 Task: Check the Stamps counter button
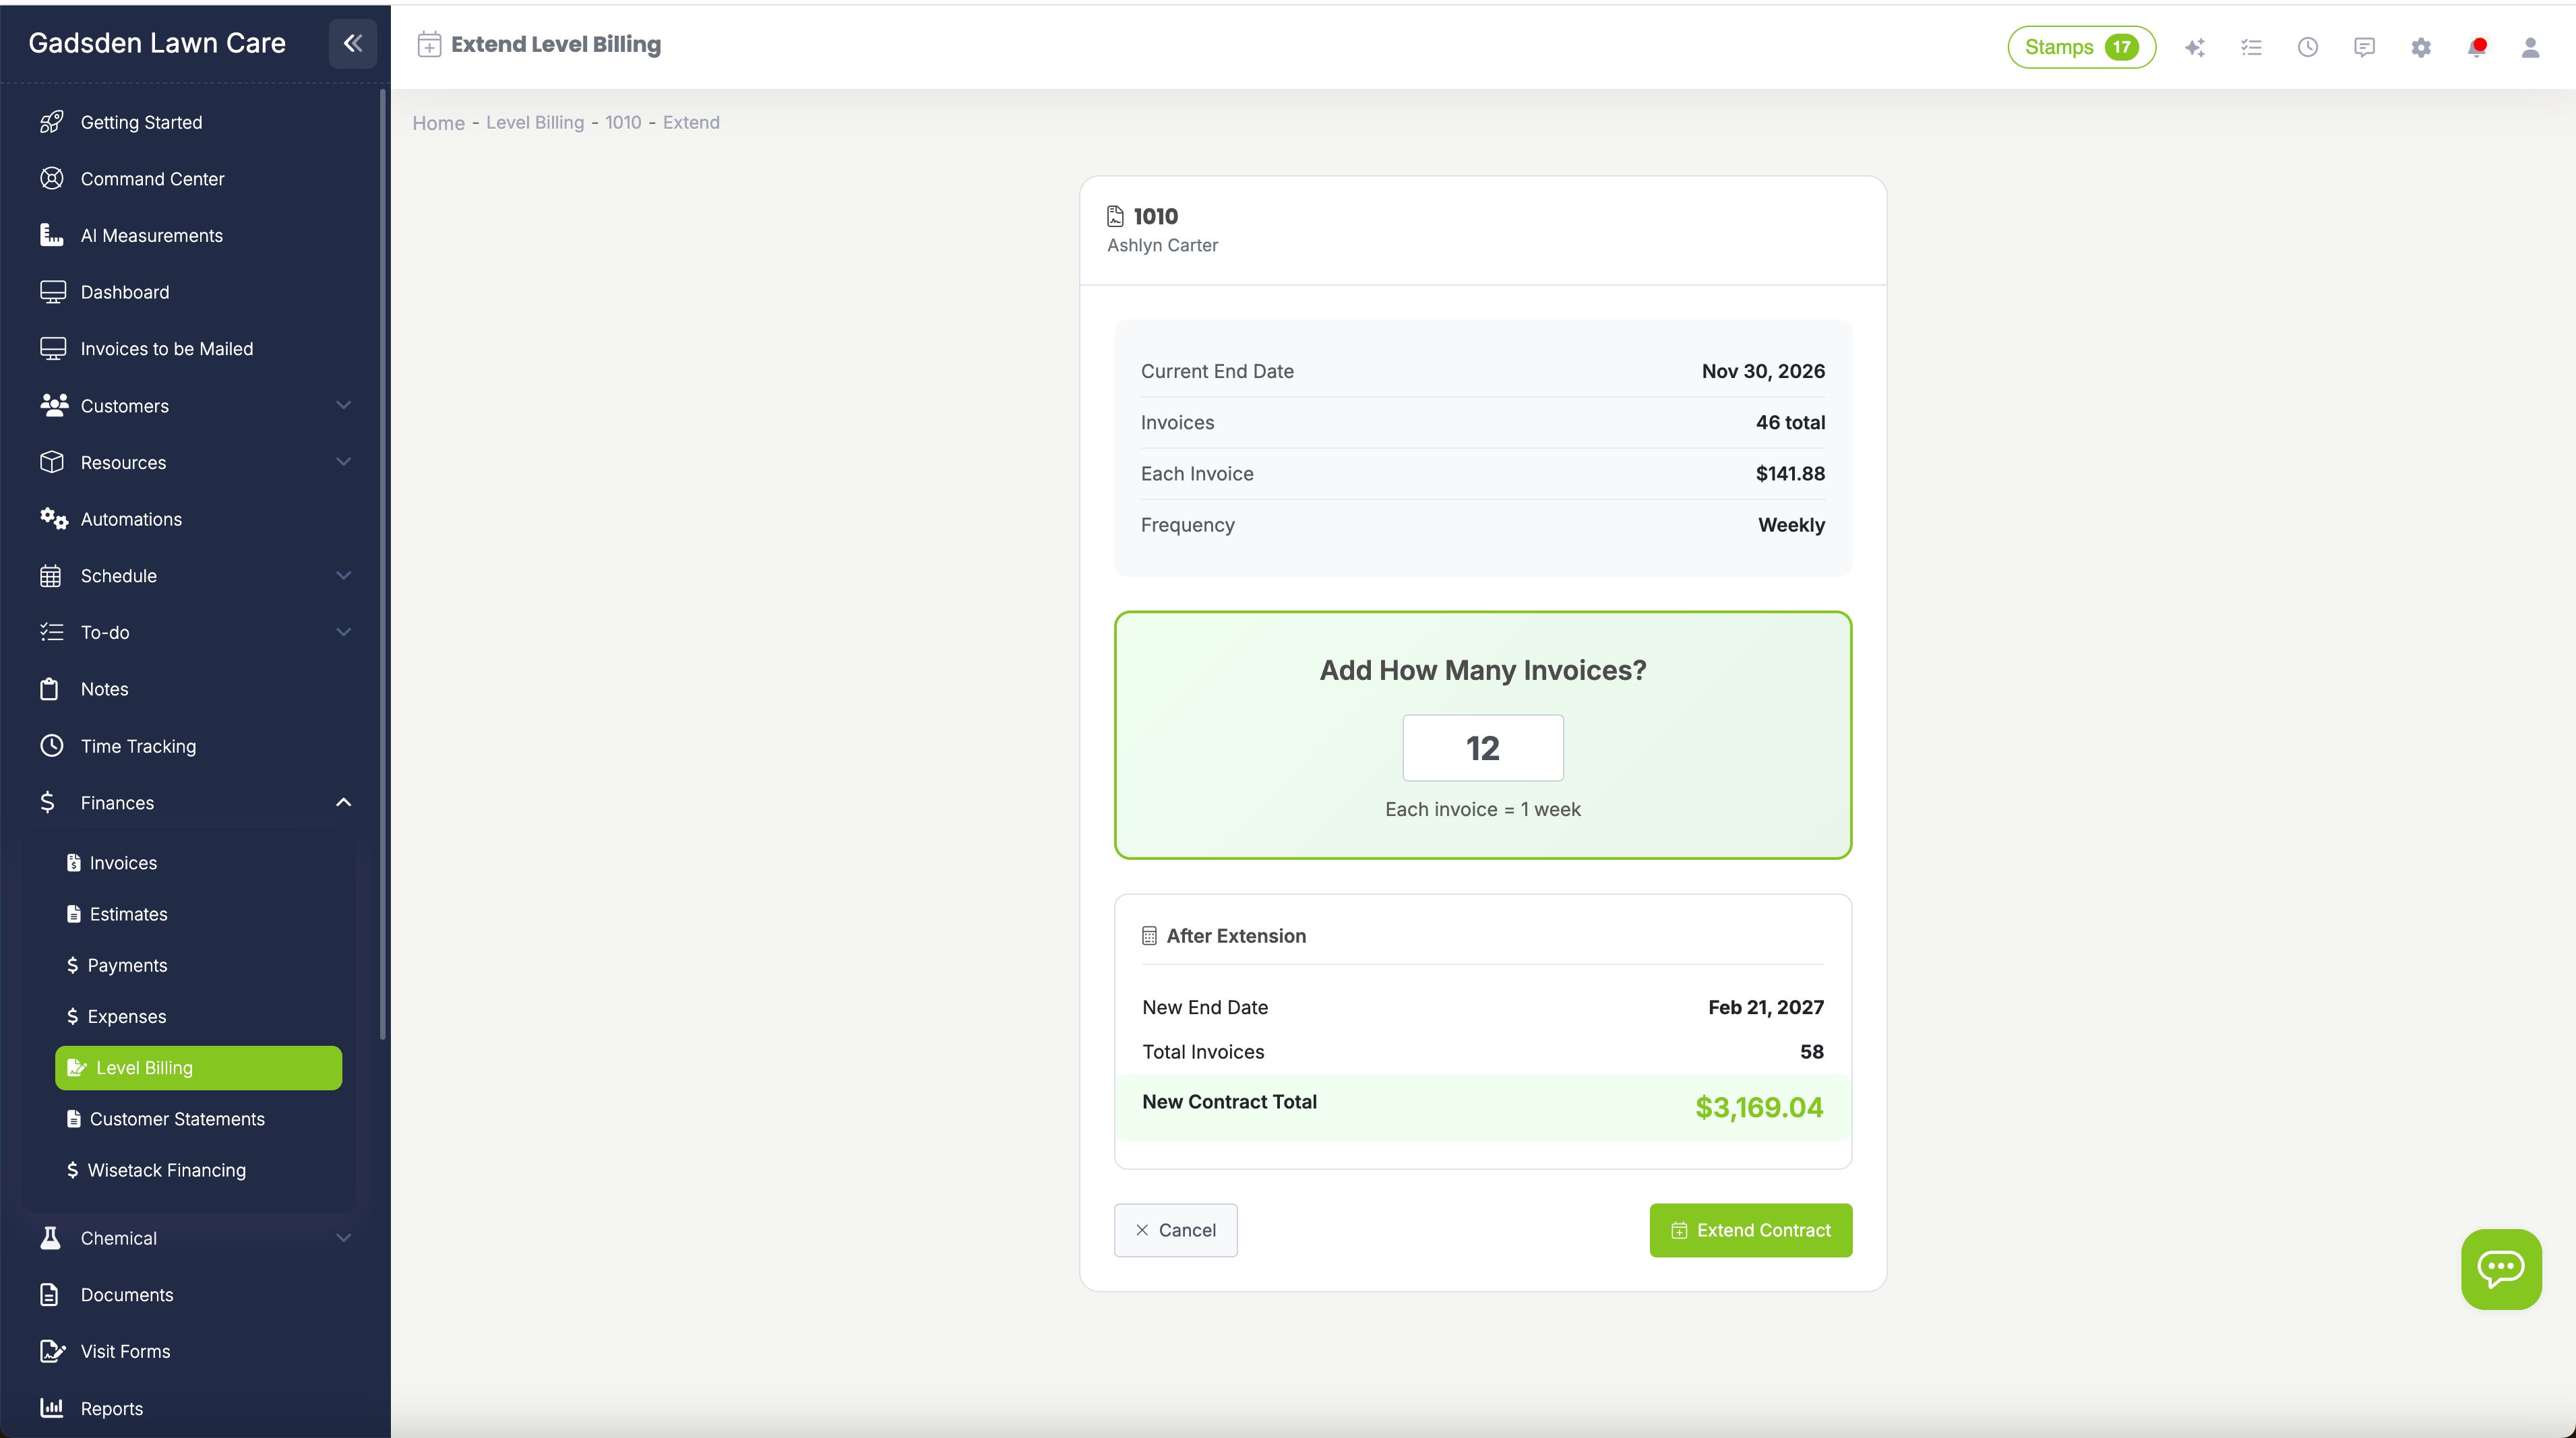coord(2081,47)
